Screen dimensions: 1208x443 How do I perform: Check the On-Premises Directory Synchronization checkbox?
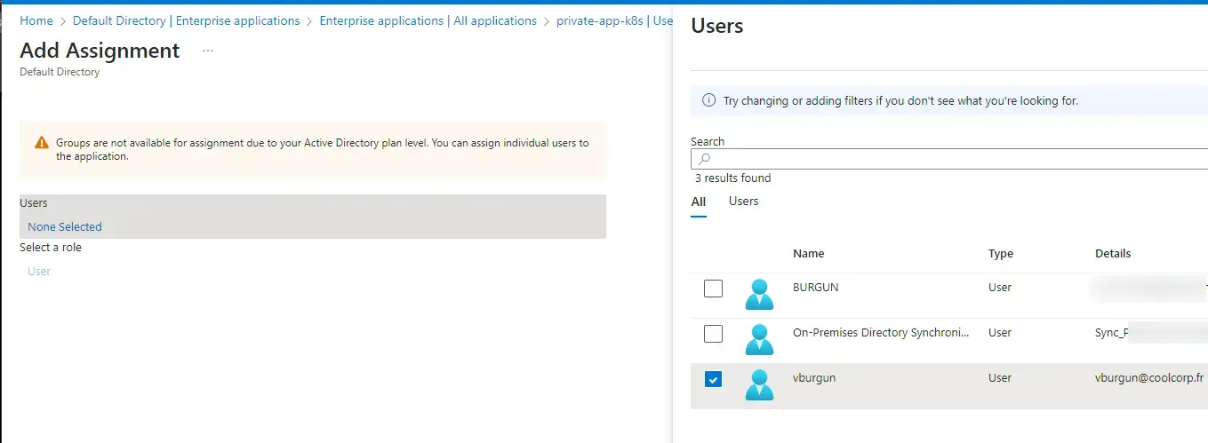pyautogui.click(x=713, y=334)
